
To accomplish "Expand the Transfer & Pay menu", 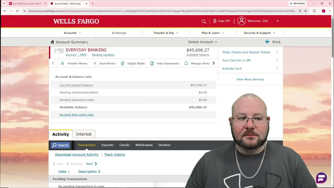I will (x=166, y=33).
